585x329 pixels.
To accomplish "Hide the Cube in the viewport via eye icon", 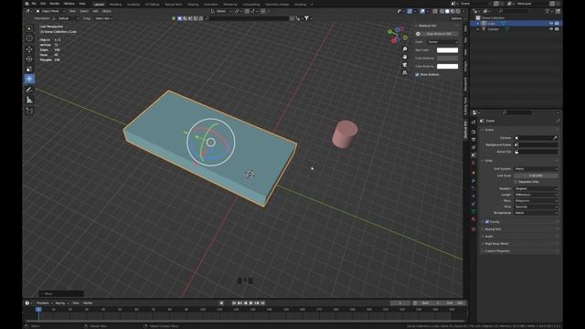I will [551, 23].
